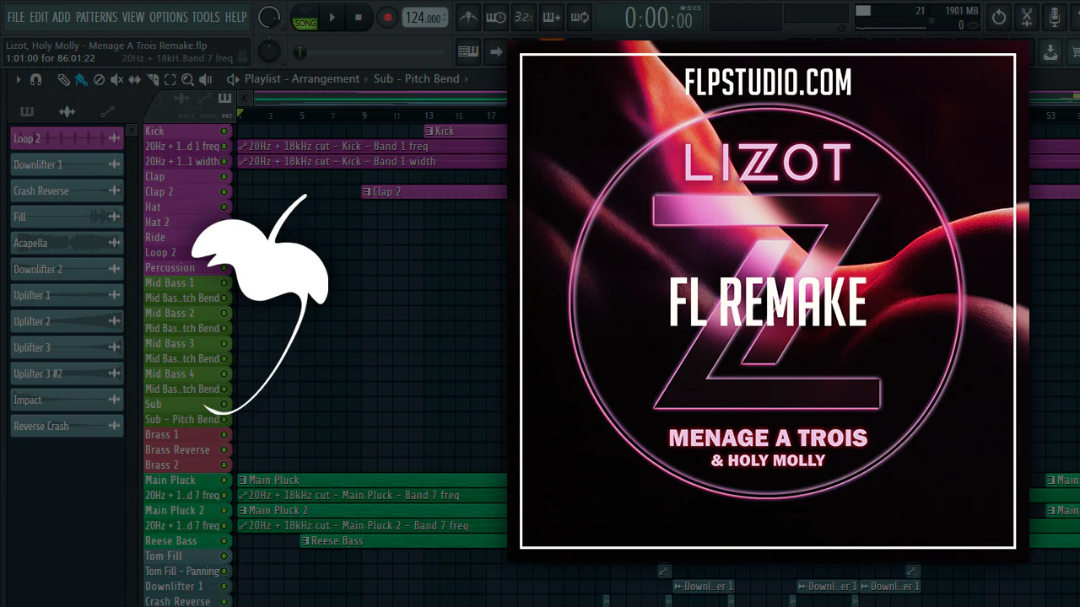1080x607 pixels.
Task: Mute the Brass 1 track
Action: click(x=224, y=435)
